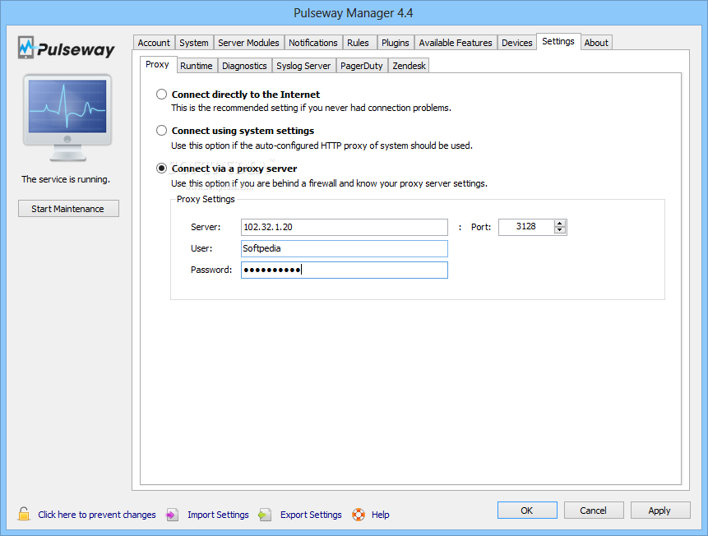The height and width of the screenshot is (536, 708).
Task: Click the Server address input field
Action: click(x=345, y=227)
